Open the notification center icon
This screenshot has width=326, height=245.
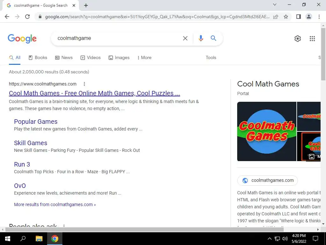[315, 239]
